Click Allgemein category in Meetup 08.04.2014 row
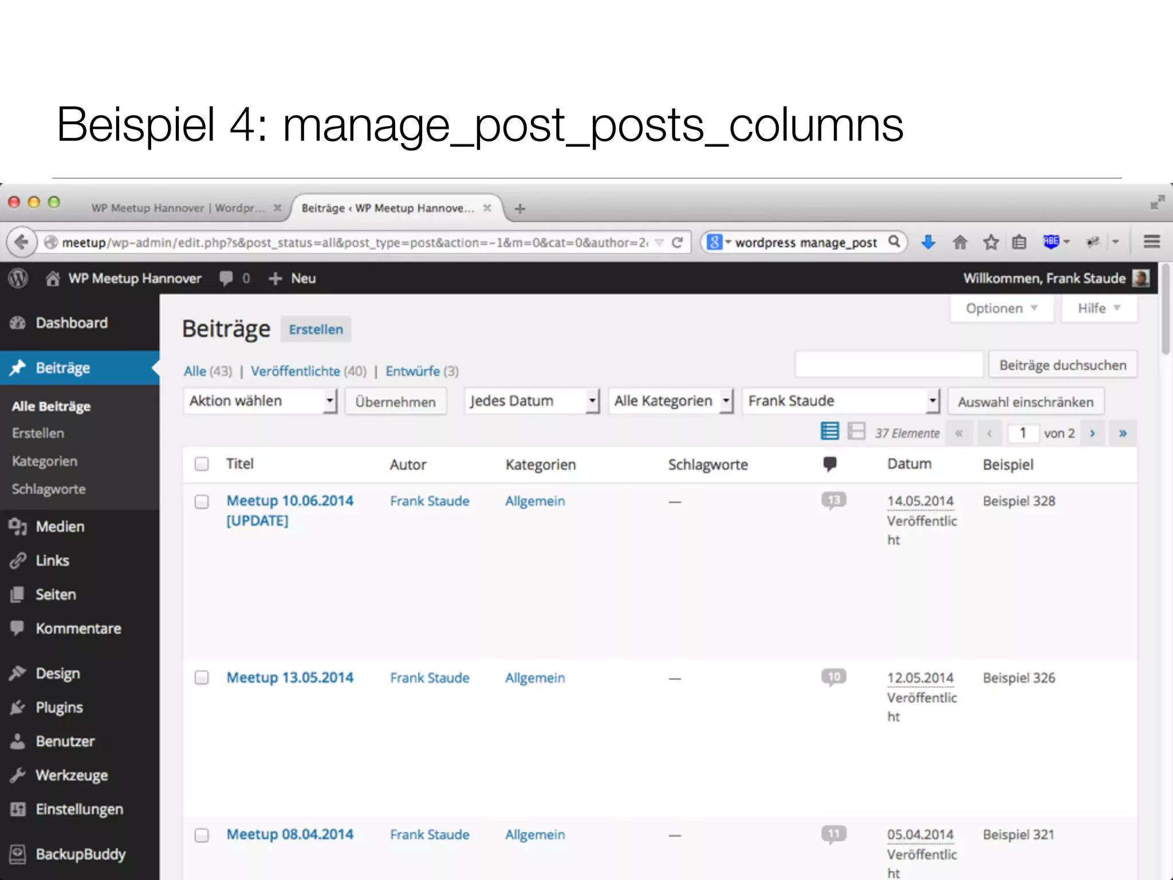The width and height of the screenshot is (1173, 880). click(535, 835)
